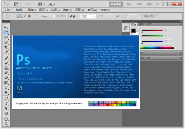Viewport: 185px width, 129px height.
Task: Click the History panel icon
Action: (x=126, y=28)
